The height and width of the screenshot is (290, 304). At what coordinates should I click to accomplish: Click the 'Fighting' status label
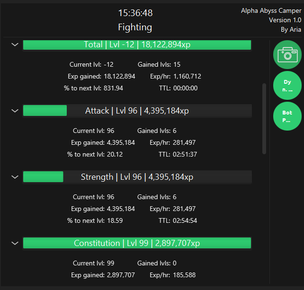tap(135, 27)
